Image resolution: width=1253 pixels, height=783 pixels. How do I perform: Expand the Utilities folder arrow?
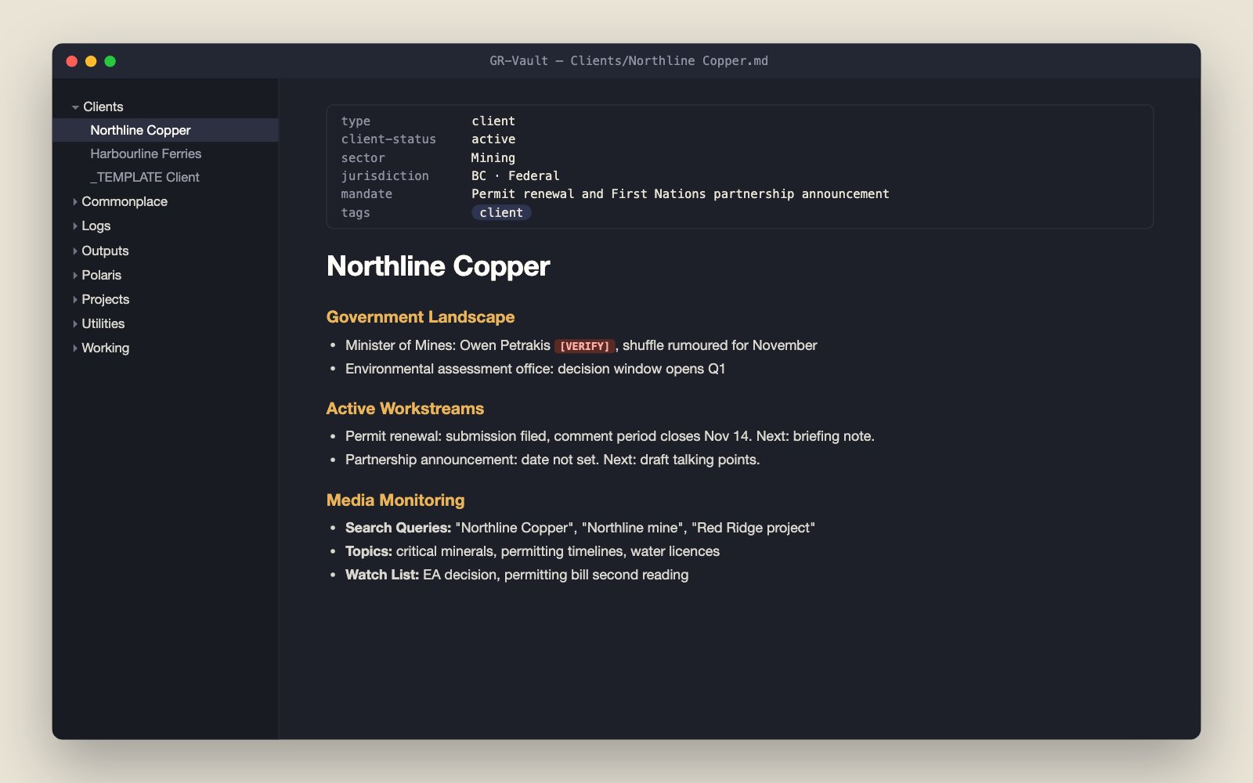tap(75, 324)
